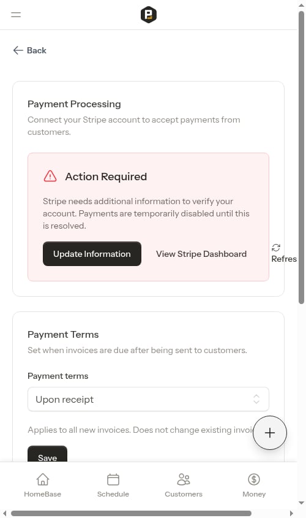The image size is (306, 518).
Task: Open the hamburger menu icon
Action: tap(16, 15)
